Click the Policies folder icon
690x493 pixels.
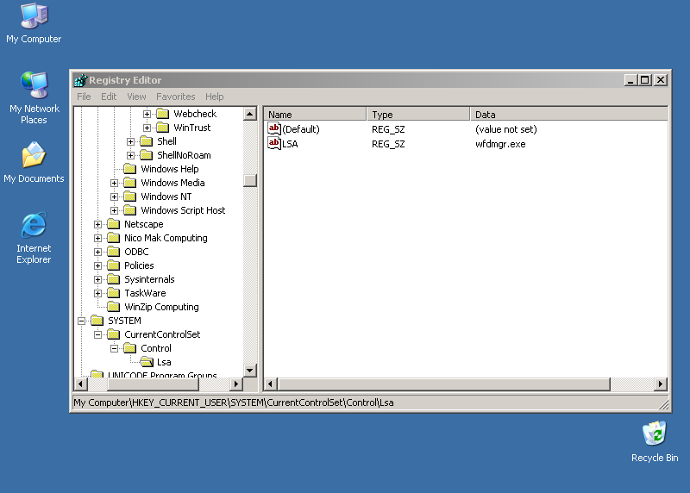(114, 265)
